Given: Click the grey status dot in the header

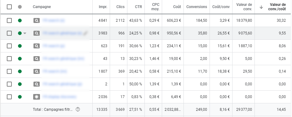Looking at the screenshot, I should (20, 7).
